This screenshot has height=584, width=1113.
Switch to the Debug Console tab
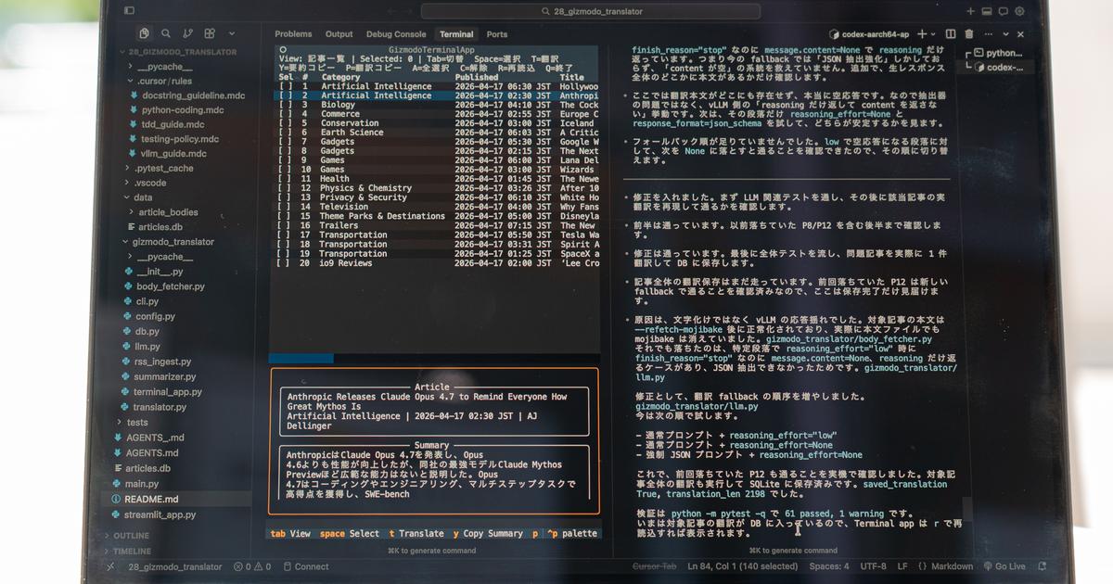pyautogui.click(x=396, y=34)
